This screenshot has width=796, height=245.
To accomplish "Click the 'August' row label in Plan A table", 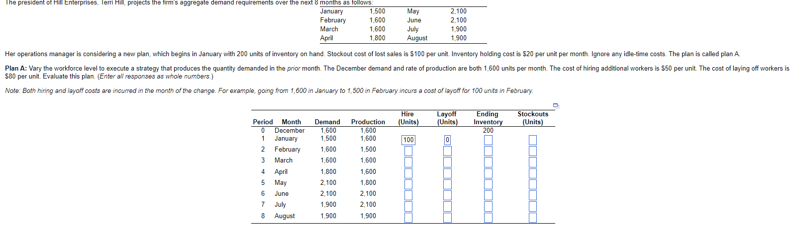I will (x=285, y=216).
